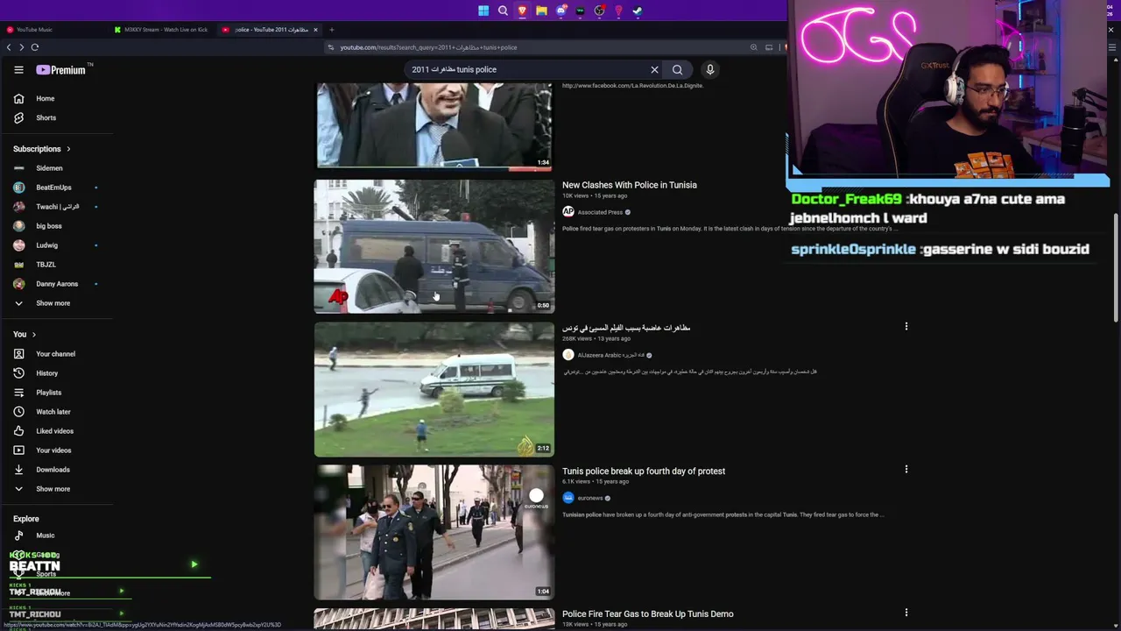Switch to M3KKY Stream Kick tab
The image size is (1121, 631).
[x=162, y=30]
